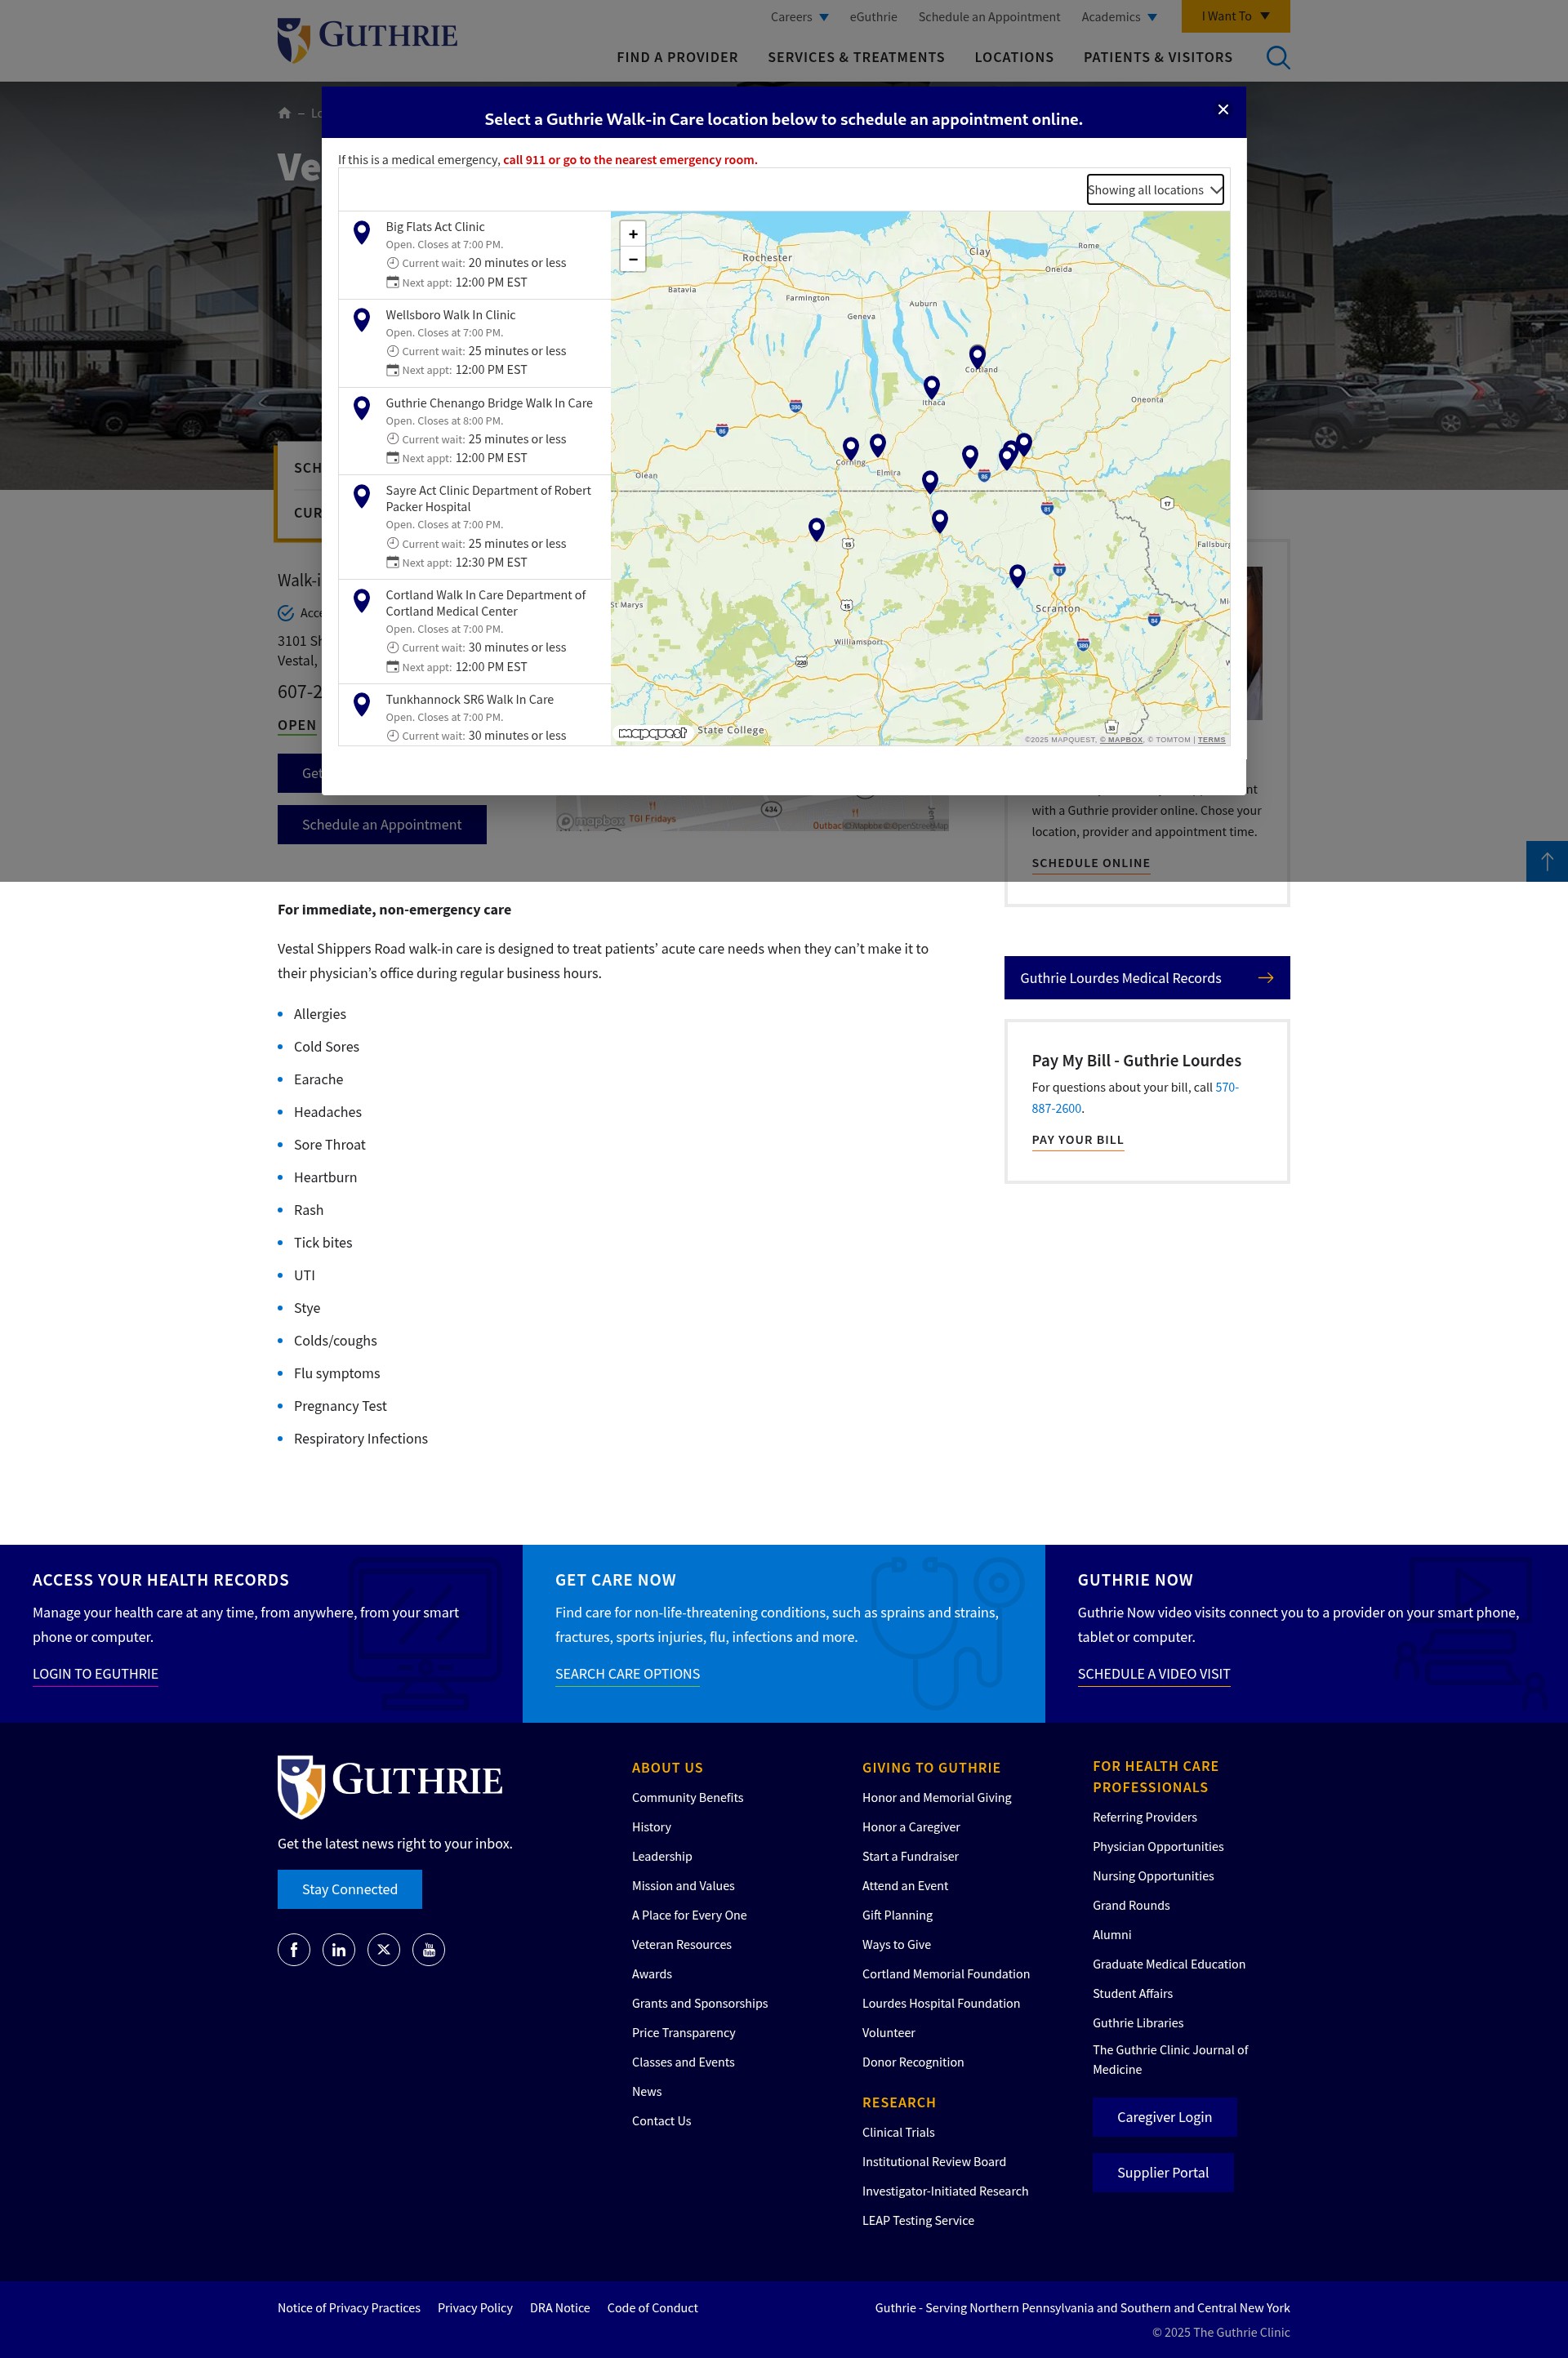Viewport: 1568px width, 2358px height.
Task: Open Notice of Privacy Practices link
Action: pos(349,2308)
